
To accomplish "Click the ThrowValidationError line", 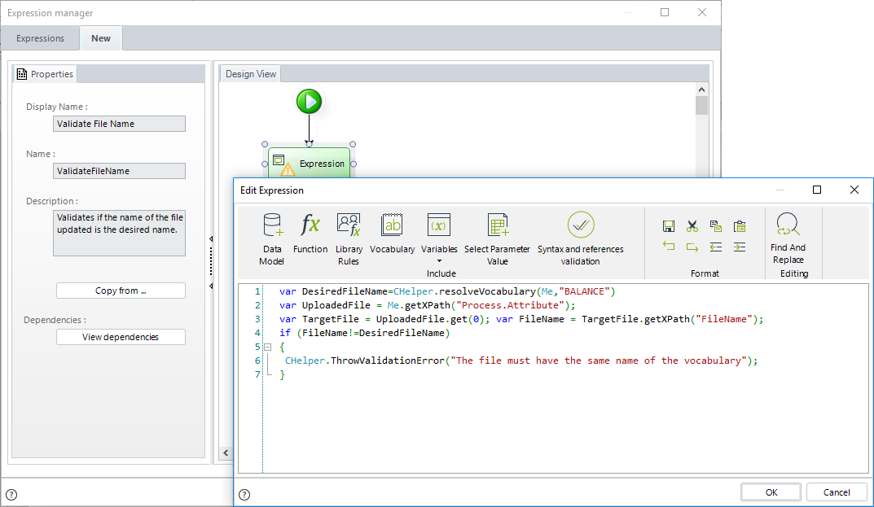I will (x=521, y=361).
